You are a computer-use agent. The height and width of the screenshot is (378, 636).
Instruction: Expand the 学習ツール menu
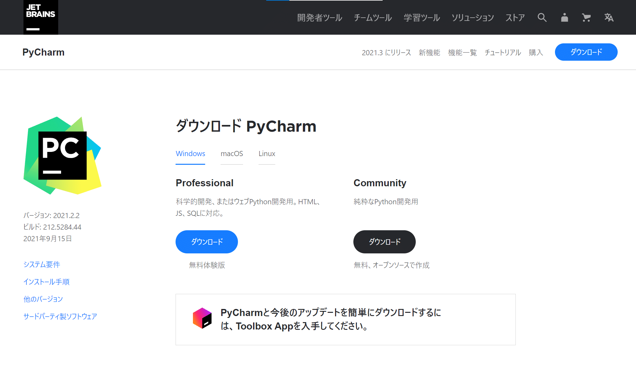point(422,18)
